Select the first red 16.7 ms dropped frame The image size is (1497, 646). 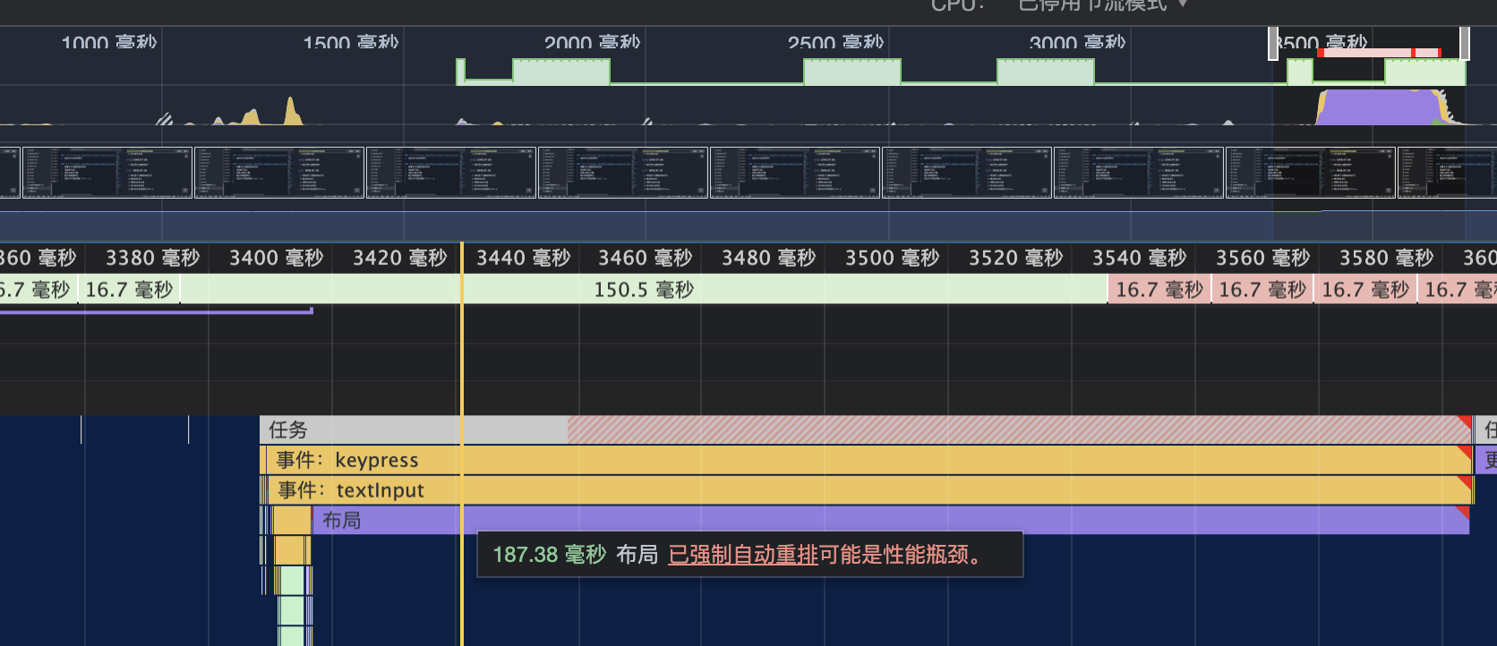pos(1159,290)
